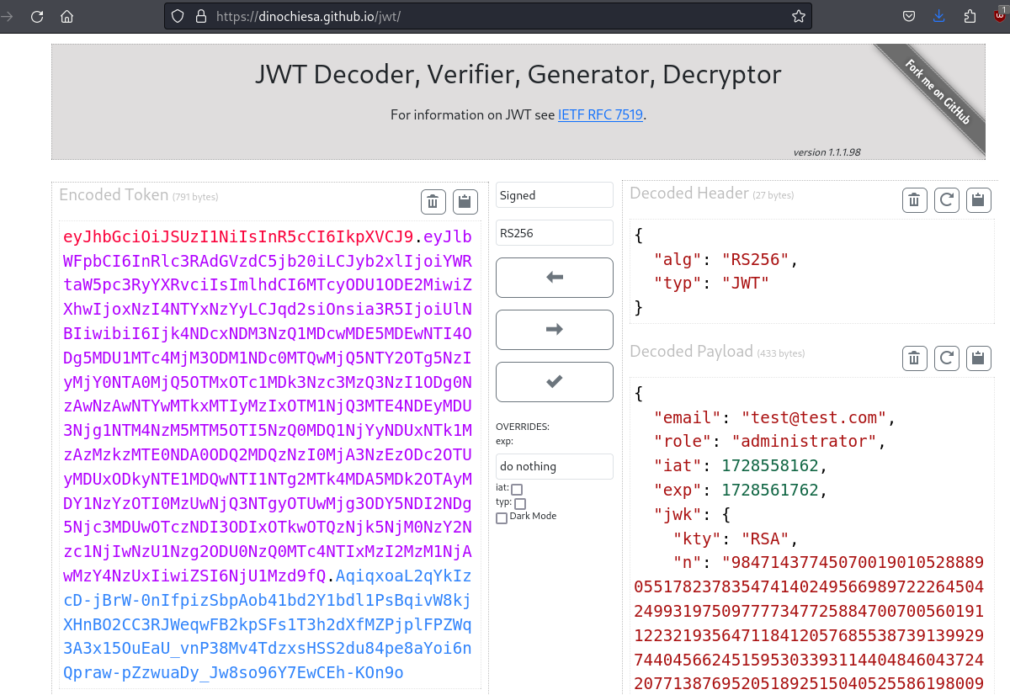Delete the Decoded Header using trash icon
Screen dimensions: 1010x695
(x=915, y=199)
